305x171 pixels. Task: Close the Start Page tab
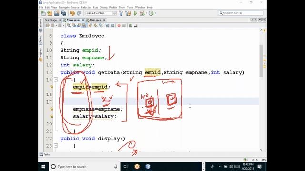click(60, 20)
